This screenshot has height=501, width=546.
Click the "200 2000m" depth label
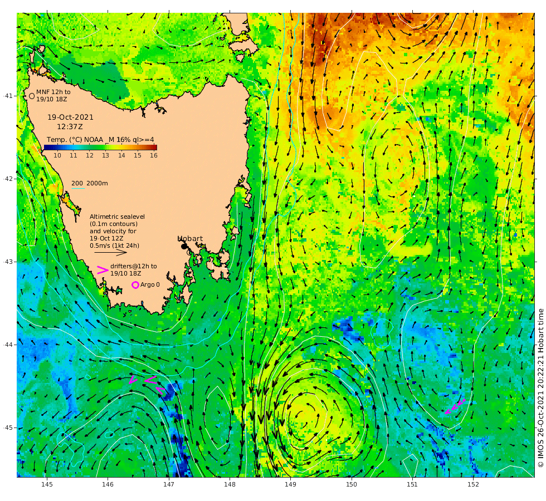point(90,183)
